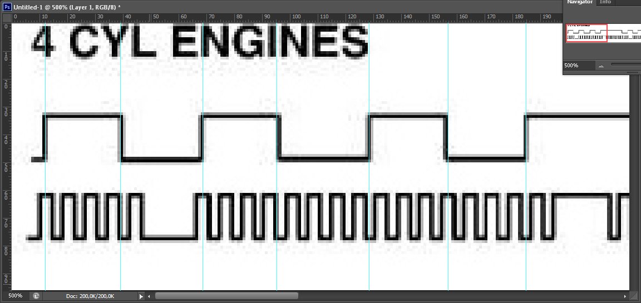Screen dimensions: 641x303
Task: Click the ruler origin corner box
Action: point(6,18)
